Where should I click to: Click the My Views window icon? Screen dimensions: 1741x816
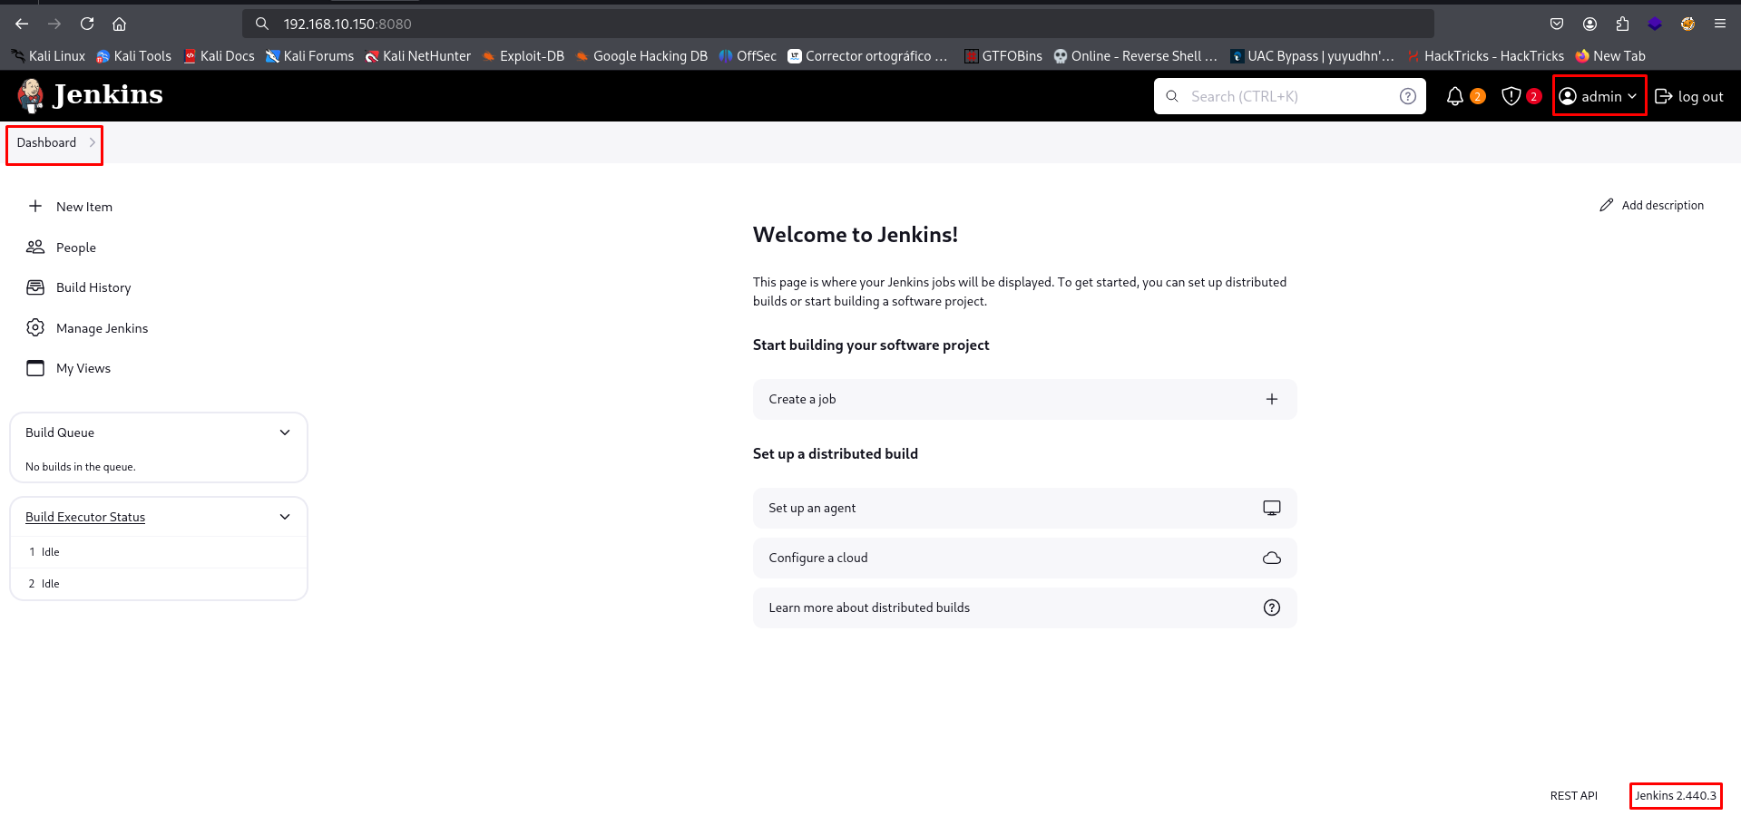point(35,368)
